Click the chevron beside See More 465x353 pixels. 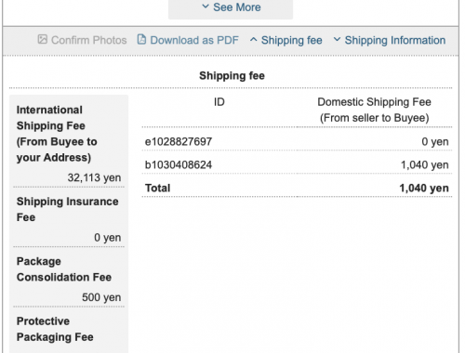(206, 7)
